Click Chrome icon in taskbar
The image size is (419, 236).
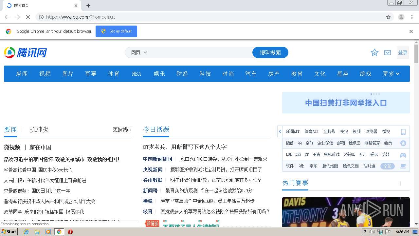coord(59,232)
